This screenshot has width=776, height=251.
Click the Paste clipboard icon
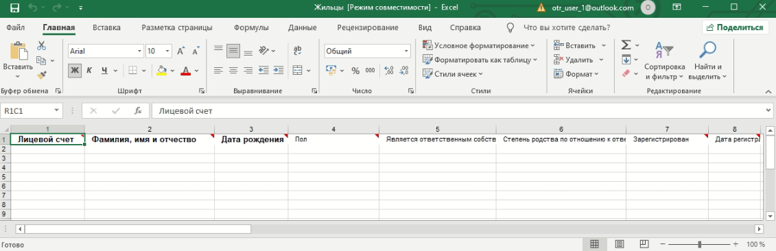[x=18, y=51]
